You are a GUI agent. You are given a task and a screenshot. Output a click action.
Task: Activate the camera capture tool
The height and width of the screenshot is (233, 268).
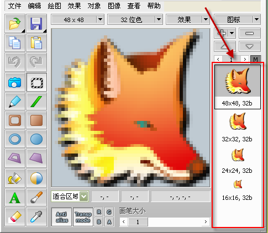click(15, 82)
